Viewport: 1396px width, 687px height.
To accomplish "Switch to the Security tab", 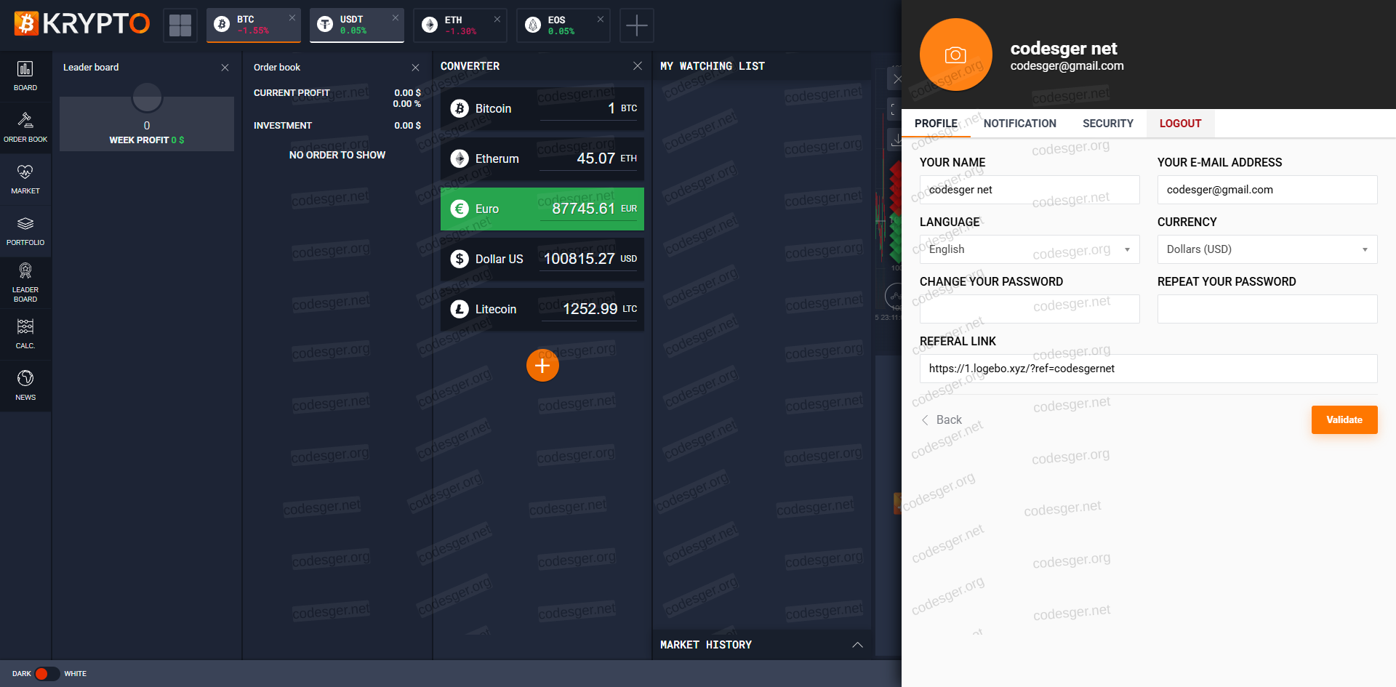I will tap(1107, 124).
